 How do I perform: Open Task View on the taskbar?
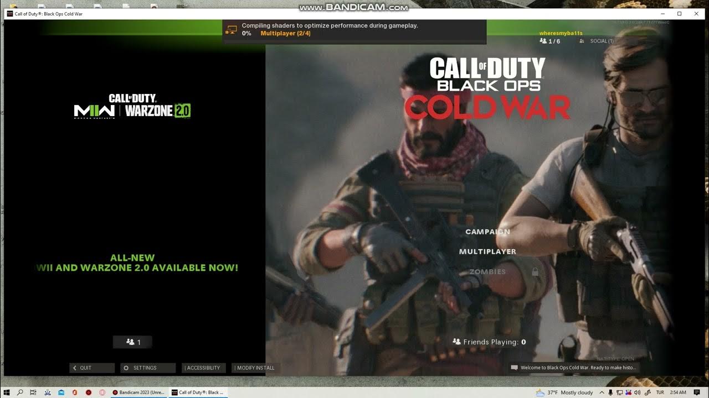pos(33,392)
